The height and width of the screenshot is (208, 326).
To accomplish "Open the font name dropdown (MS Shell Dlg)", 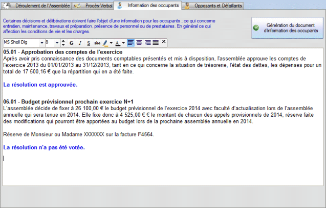I will coord(42,43).
